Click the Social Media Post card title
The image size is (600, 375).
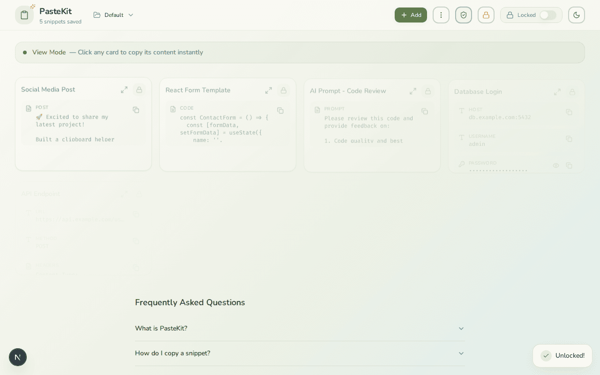[48, 90]
